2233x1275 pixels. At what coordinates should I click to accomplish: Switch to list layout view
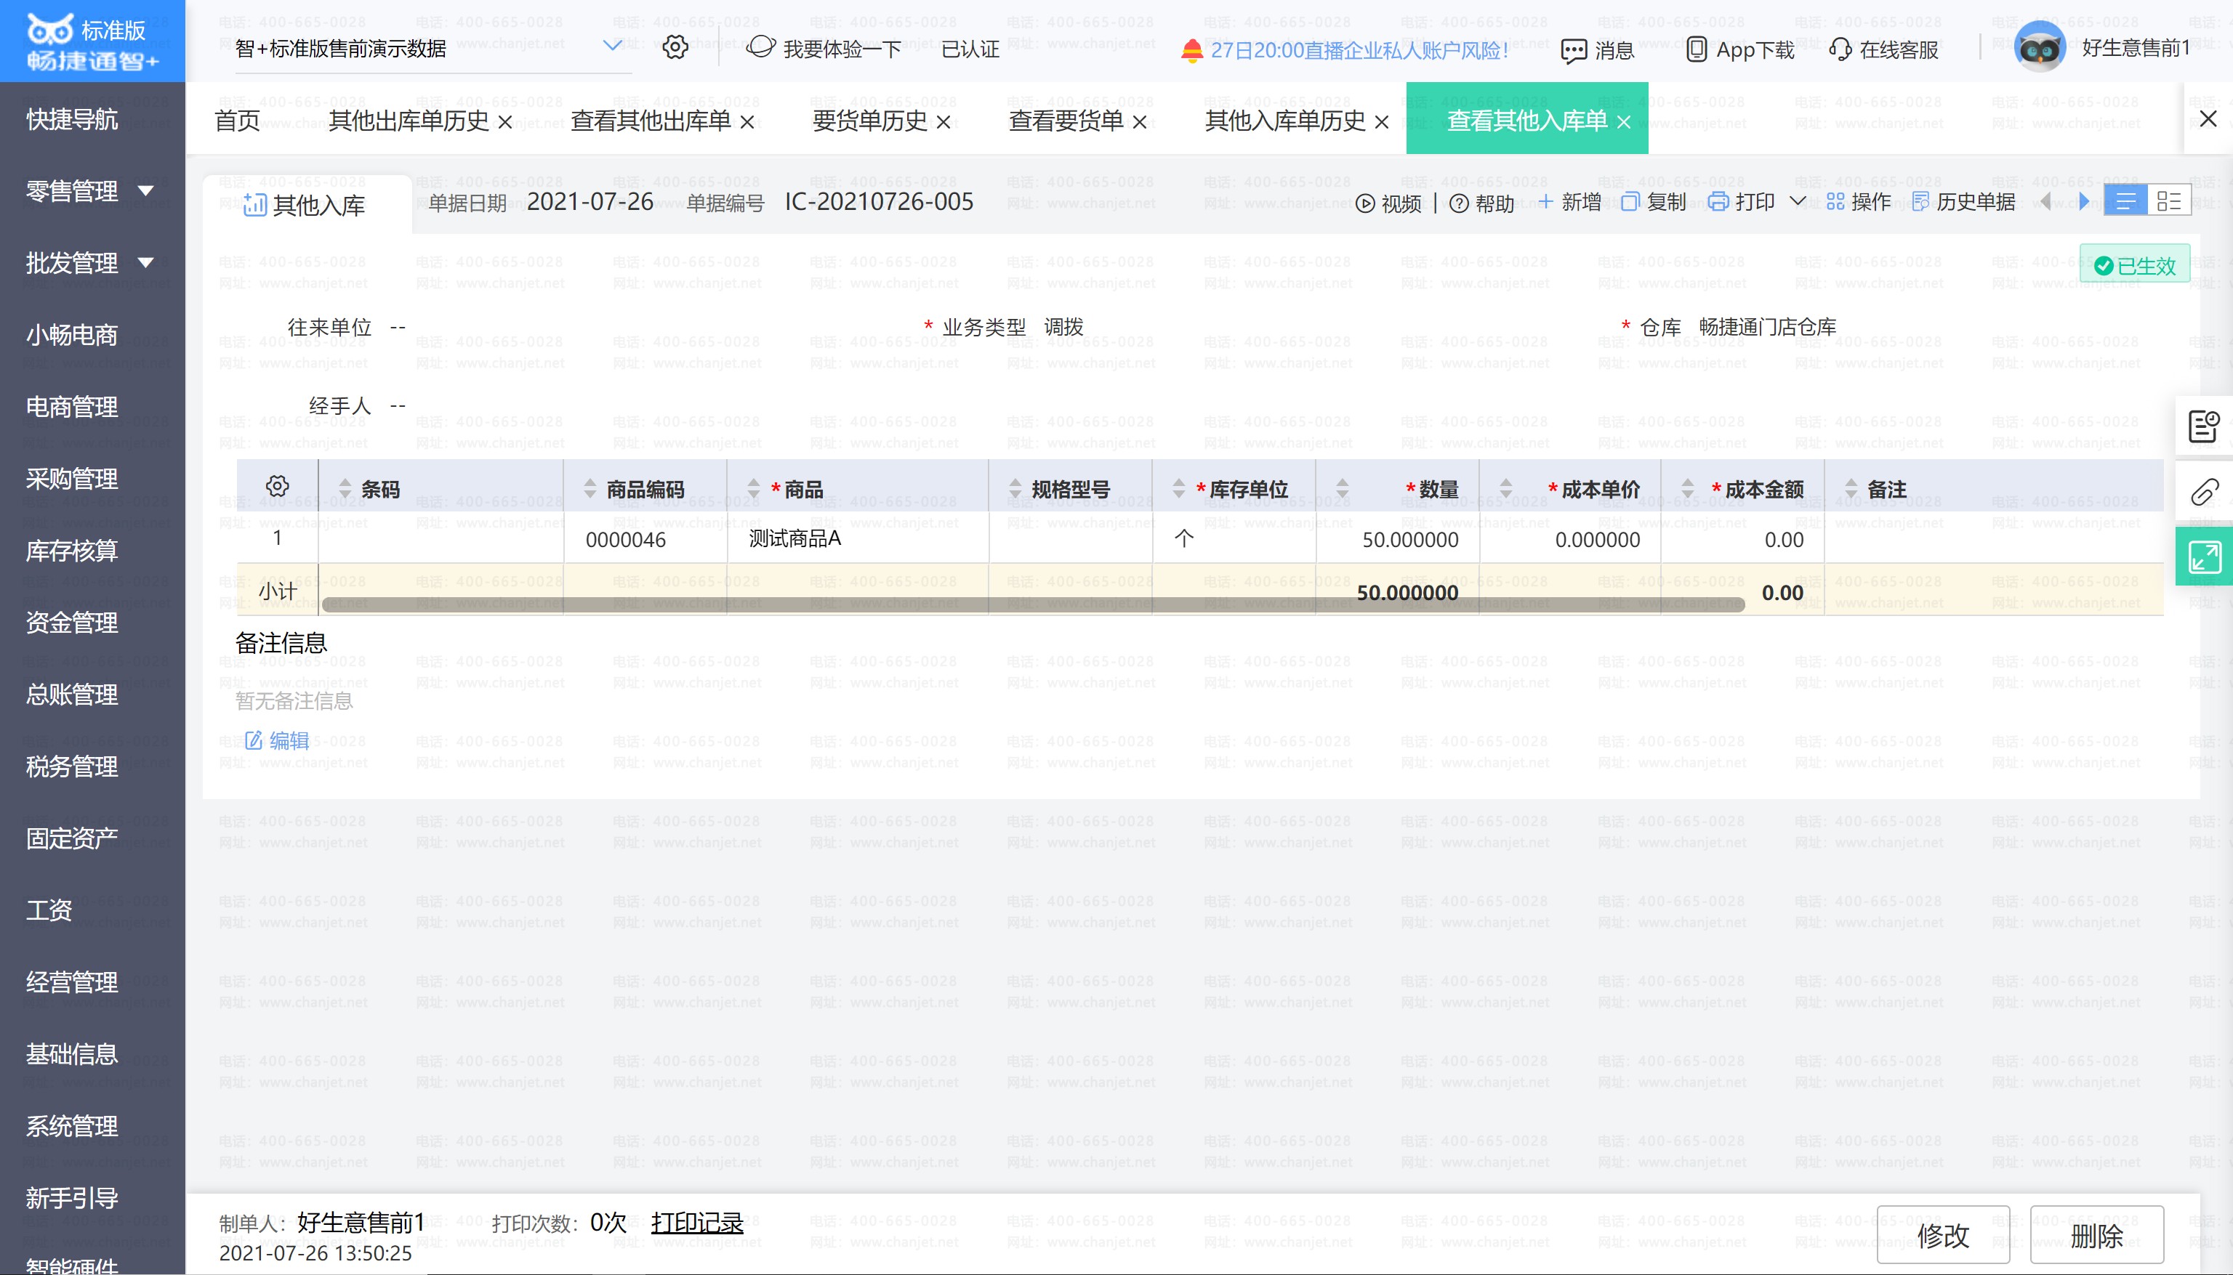[2125, 201]
